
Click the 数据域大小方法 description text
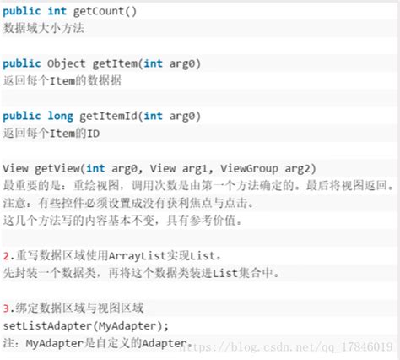(44, 28)
